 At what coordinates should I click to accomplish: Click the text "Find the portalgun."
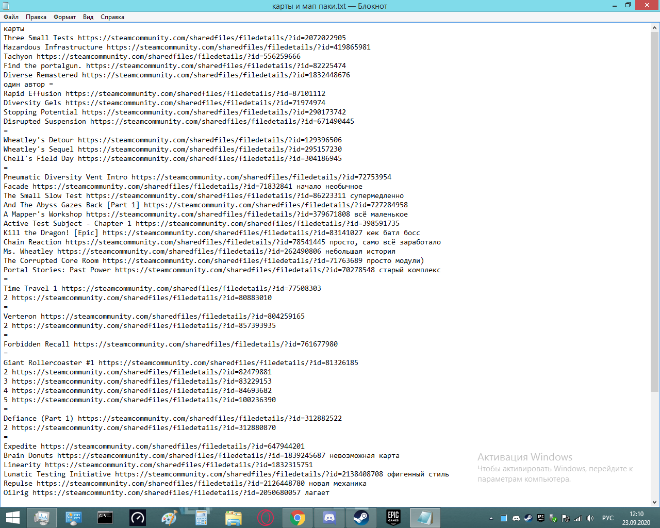tap(43, 66)
